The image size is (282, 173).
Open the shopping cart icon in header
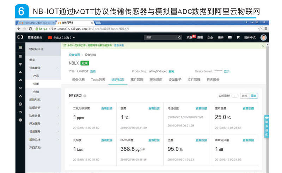238,37
